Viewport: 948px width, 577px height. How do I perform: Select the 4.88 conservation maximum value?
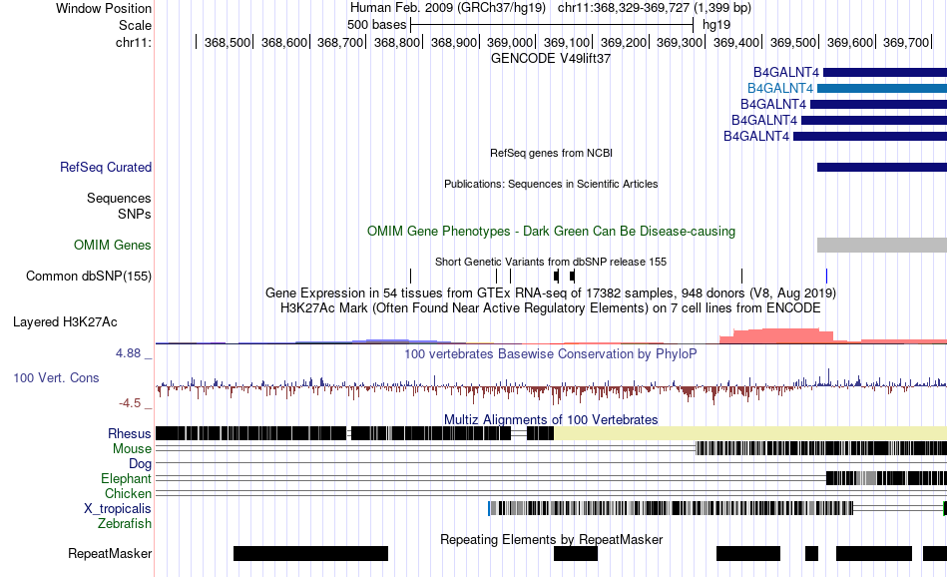128,353
